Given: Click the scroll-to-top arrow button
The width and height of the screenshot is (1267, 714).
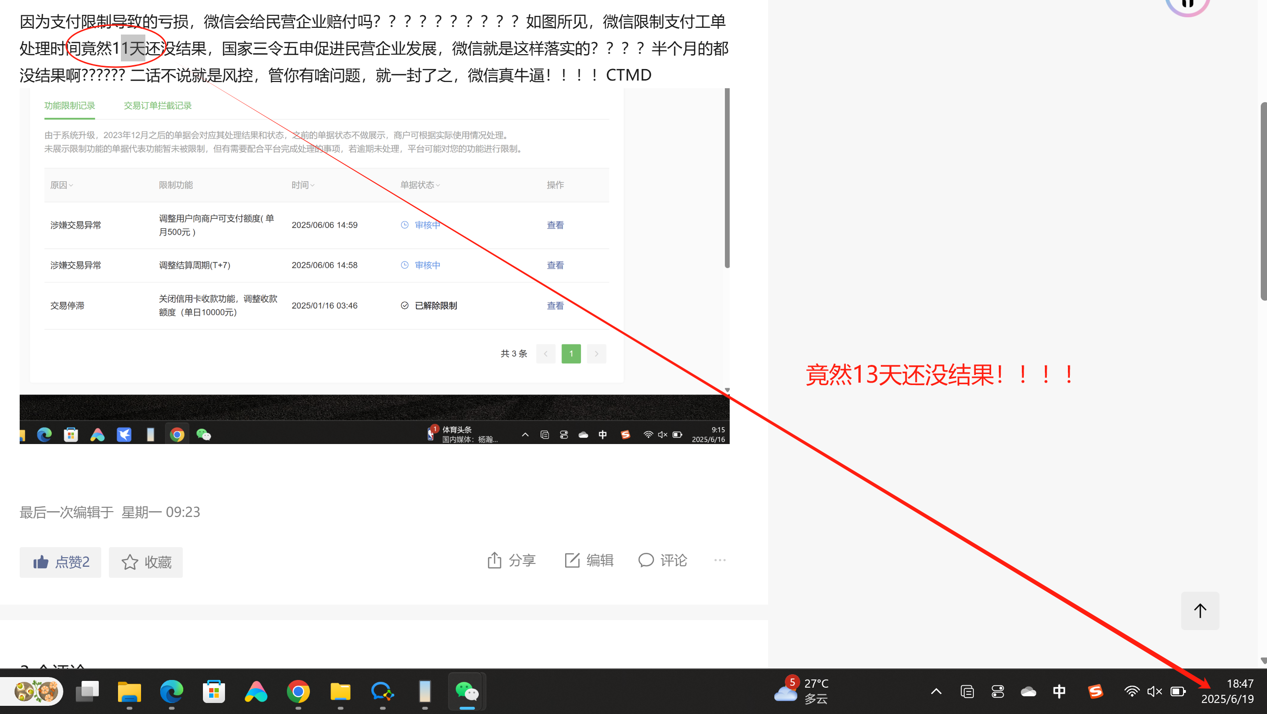Looking at the screenshot, I should [1200, 611].
